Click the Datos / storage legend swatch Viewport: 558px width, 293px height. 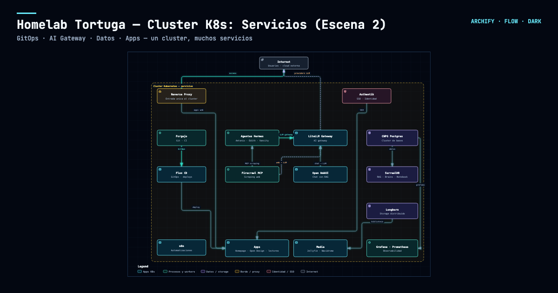pyautogui.click(x=203, y=271)
